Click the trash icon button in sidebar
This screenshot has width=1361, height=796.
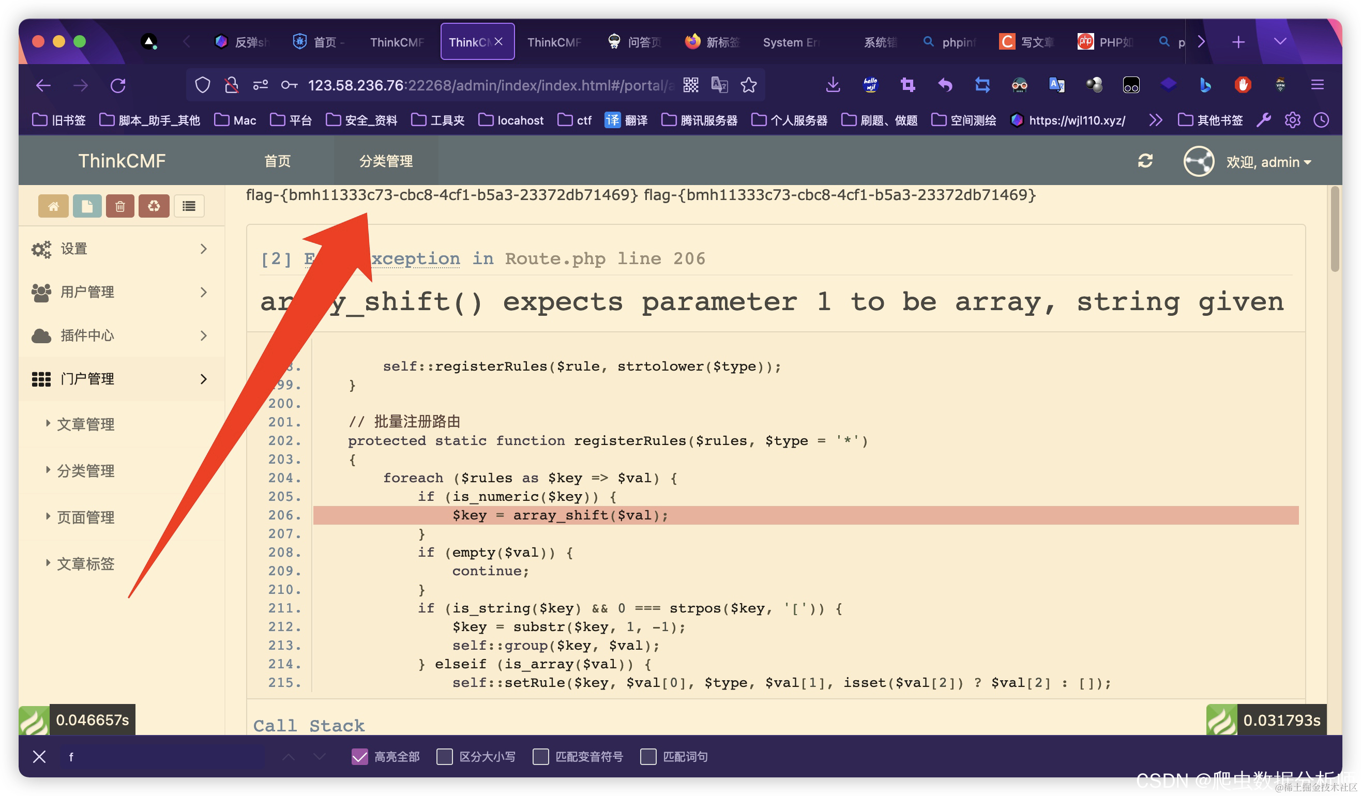(x=120, y=206)
